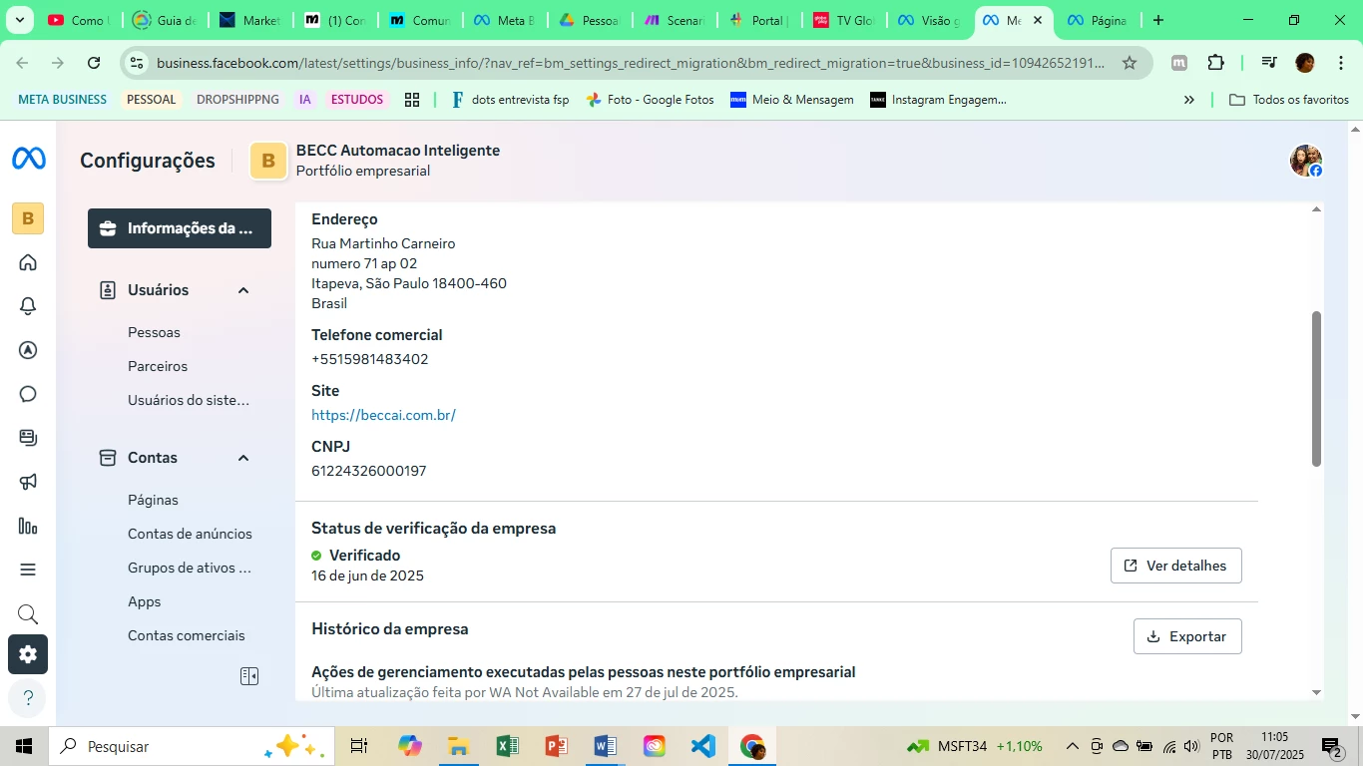Open the https://beccai.com.br/ link
Screen dimensions: 1363x766
click(x=383, y=415)
